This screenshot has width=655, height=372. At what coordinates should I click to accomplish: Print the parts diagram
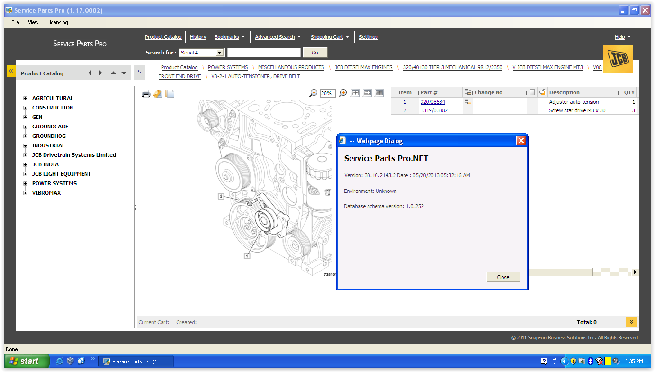pos(146,93)
